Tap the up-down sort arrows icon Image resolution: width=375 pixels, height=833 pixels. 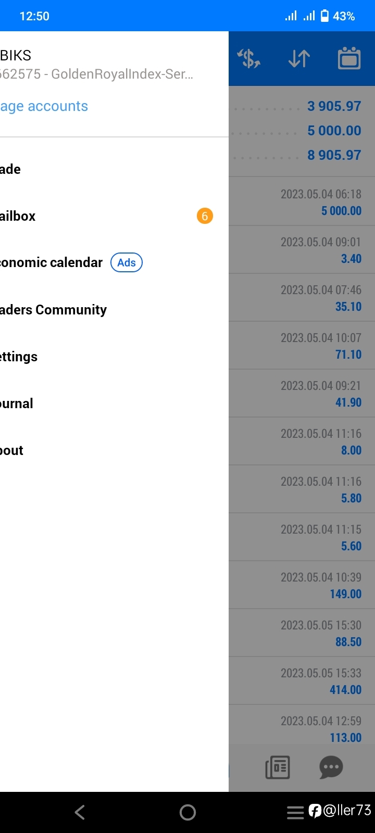[x=299, y=59]
